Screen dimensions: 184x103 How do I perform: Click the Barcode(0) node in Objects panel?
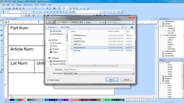click(169, 76)
